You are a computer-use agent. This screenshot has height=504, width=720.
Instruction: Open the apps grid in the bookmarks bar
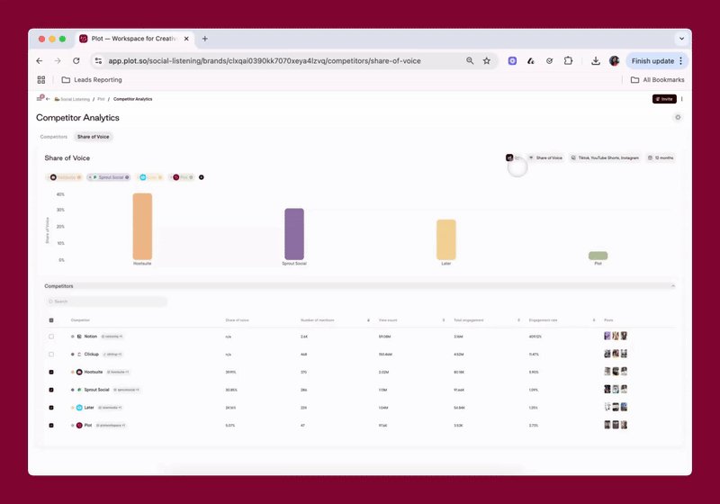(41, 80)
